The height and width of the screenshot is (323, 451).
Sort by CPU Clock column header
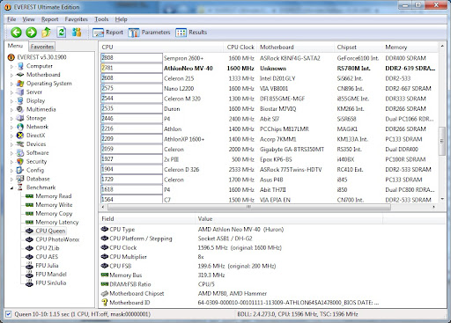tap(240, 47)
